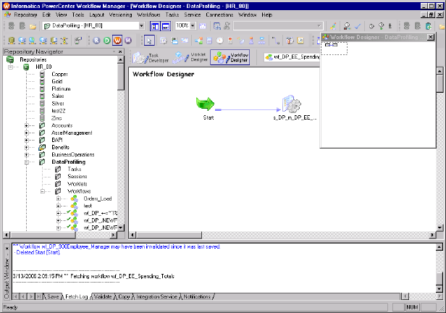
Task: Collapse the HR_80 repository node
Action: [x=11, y=67]
